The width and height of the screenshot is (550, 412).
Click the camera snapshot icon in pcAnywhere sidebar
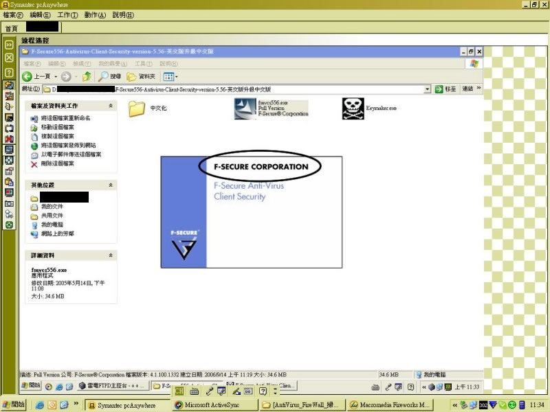pos(9,203)
